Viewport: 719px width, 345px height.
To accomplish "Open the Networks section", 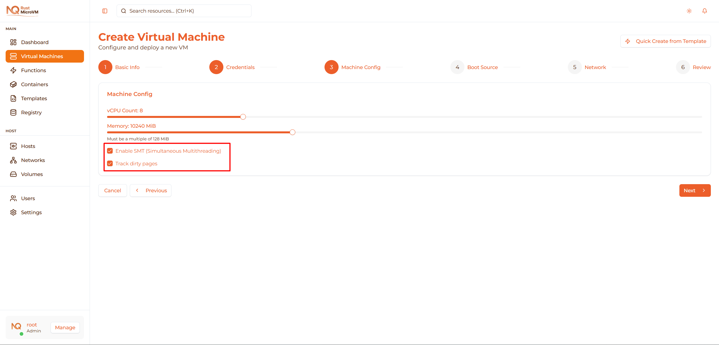I will tap(33, 160).
